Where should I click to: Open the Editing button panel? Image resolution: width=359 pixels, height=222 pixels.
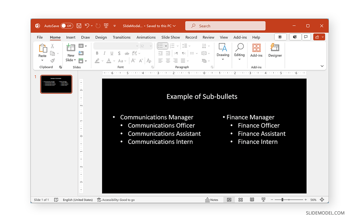(239, 51)
